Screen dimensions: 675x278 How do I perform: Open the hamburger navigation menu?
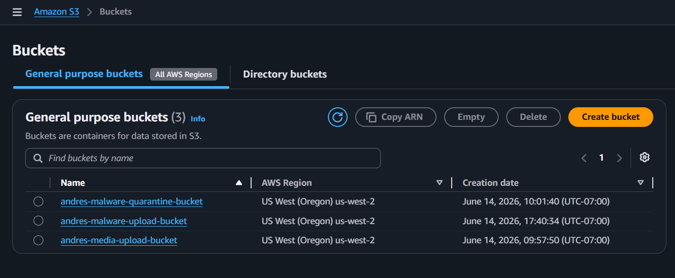(x=17, y=12)
